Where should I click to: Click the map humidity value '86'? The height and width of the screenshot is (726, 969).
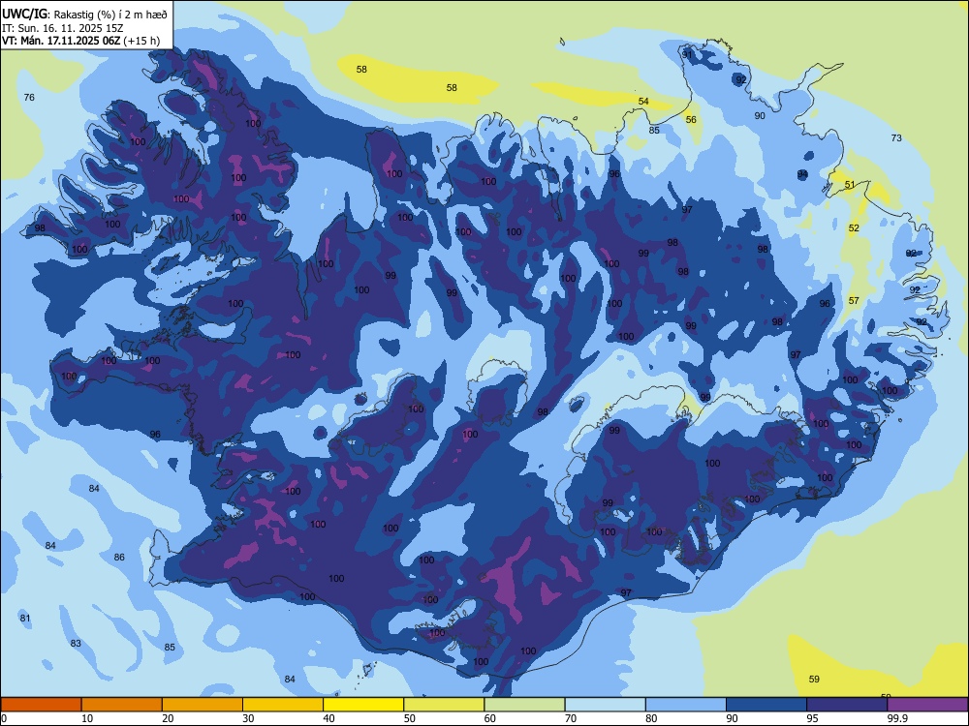click(x=119, y=557)
